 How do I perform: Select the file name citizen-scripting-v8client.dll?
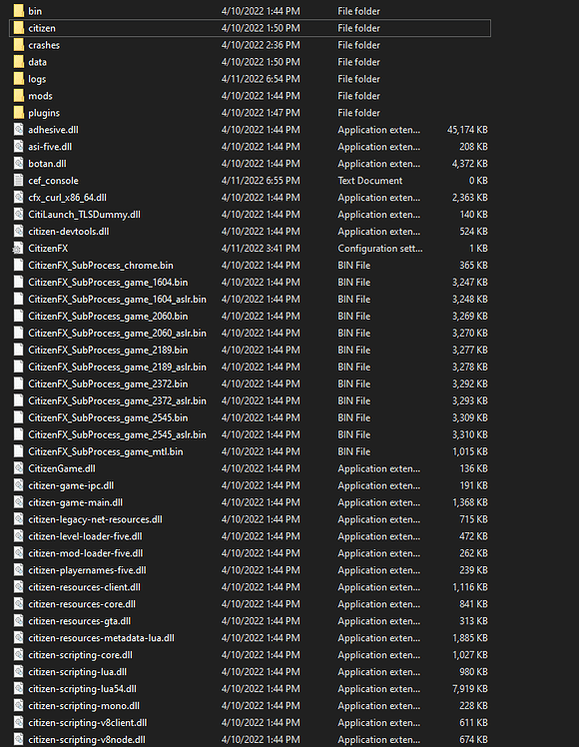point(88,722)
